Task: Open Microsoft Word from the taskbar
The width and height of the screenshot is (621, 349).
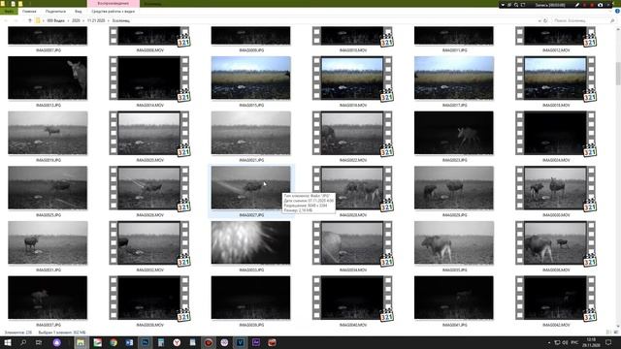Action: [x=129, y=342]
